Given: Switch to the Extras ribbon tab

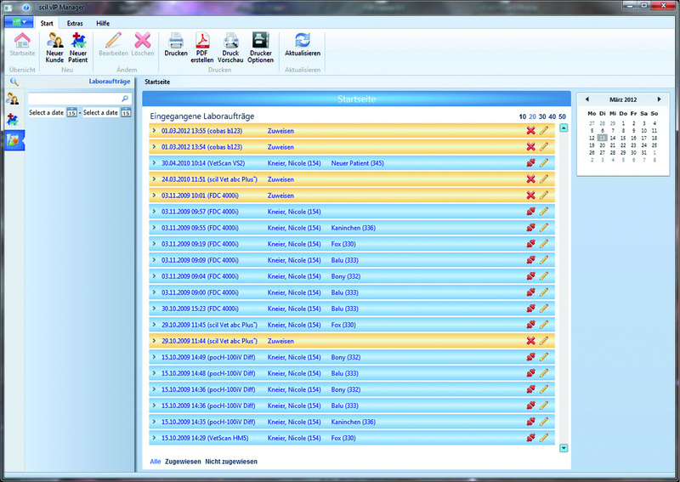Looking at the screenshot, I should [x=76, y=23].
